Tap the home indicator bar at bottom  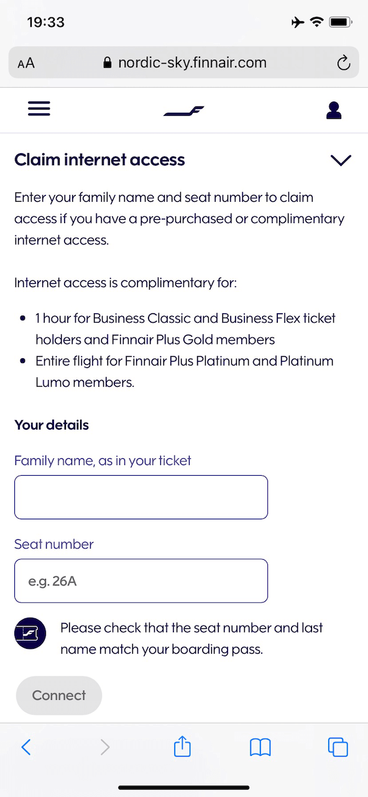tap(184, 788)
